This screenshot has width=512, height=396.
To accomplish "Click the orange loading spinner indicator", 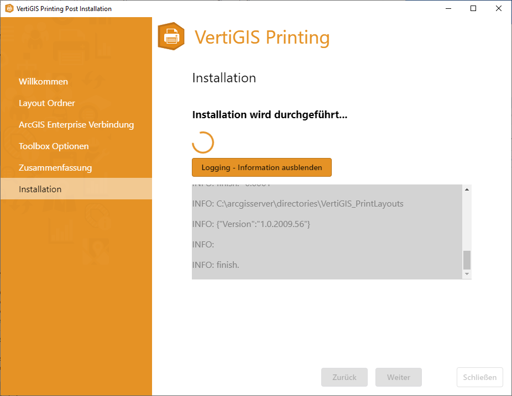I will 202,142.
